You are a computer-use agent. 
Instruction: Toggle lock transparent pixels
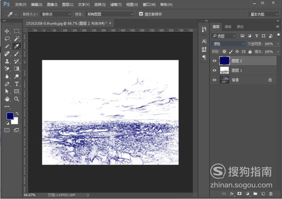click(224, 52)
